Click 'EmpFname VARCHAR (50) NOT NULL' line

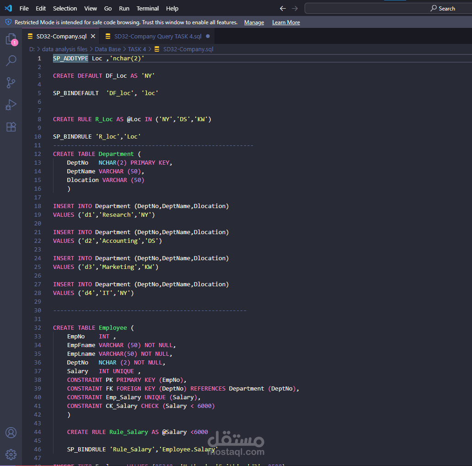point(121,345)
